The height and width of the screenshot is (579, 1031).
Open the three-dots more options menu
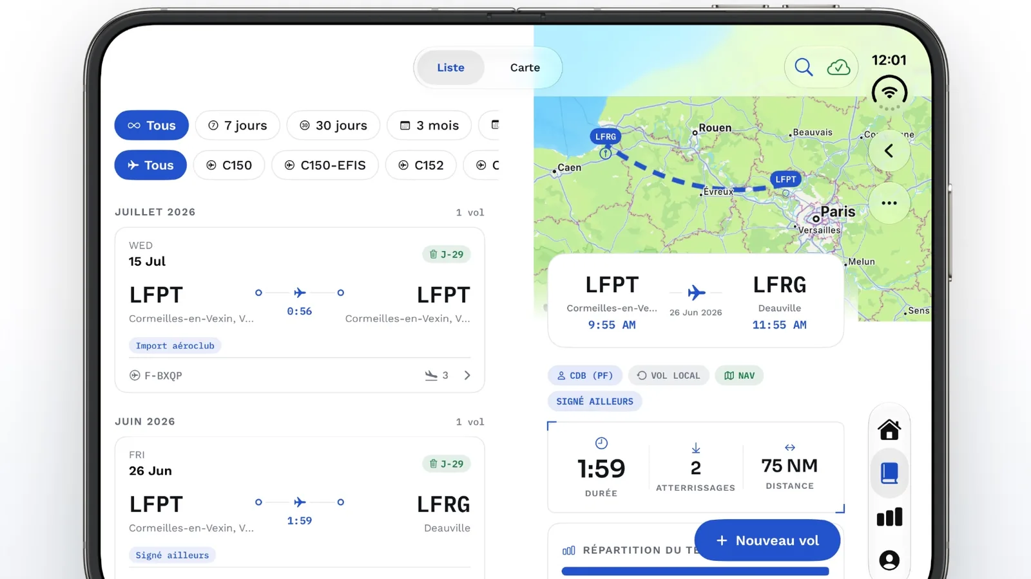(x=889, y=203)
